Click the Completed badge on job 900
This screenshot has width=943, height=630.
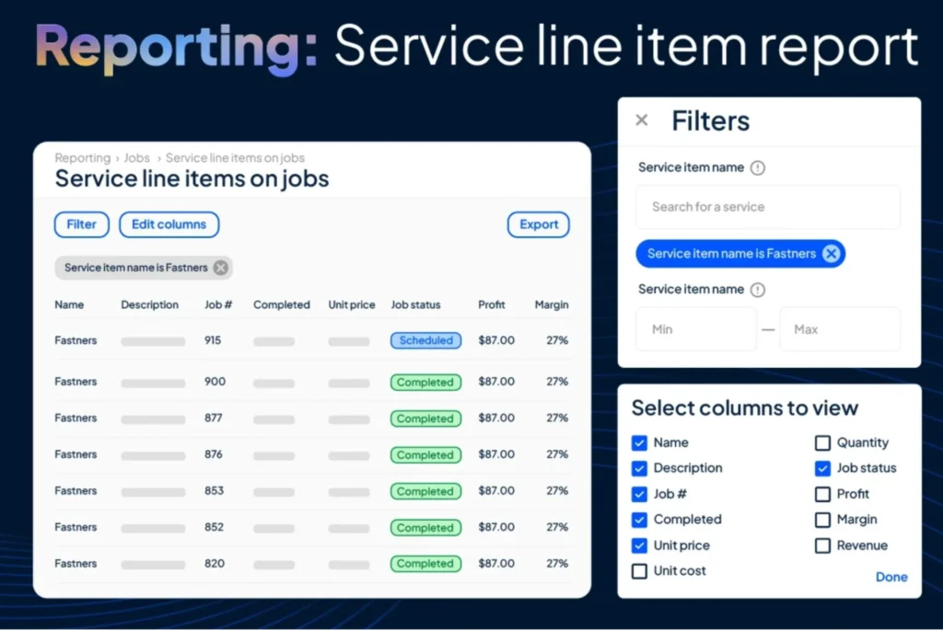(x=425, y=382)
